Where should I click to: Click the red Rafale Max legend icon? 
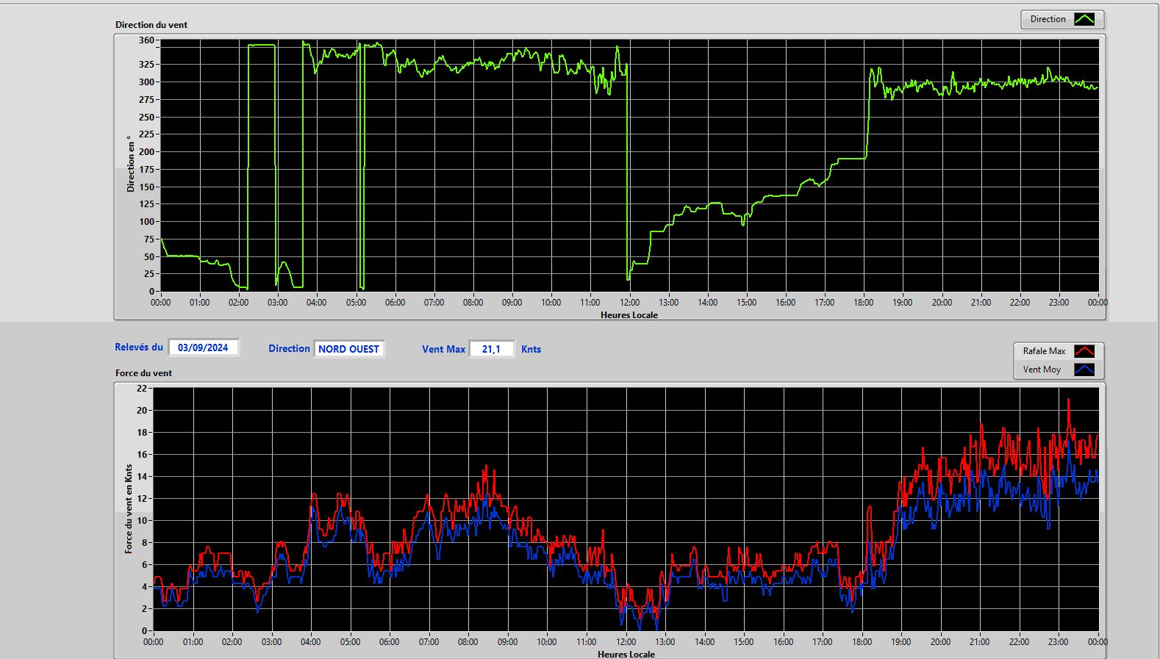1084,351
